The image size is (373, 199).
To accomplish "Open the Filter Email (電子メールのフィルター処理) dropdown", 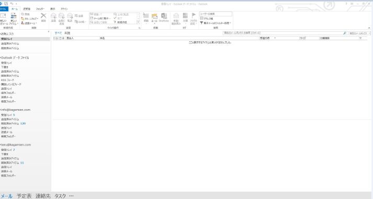I will click(x=216, y=23).
